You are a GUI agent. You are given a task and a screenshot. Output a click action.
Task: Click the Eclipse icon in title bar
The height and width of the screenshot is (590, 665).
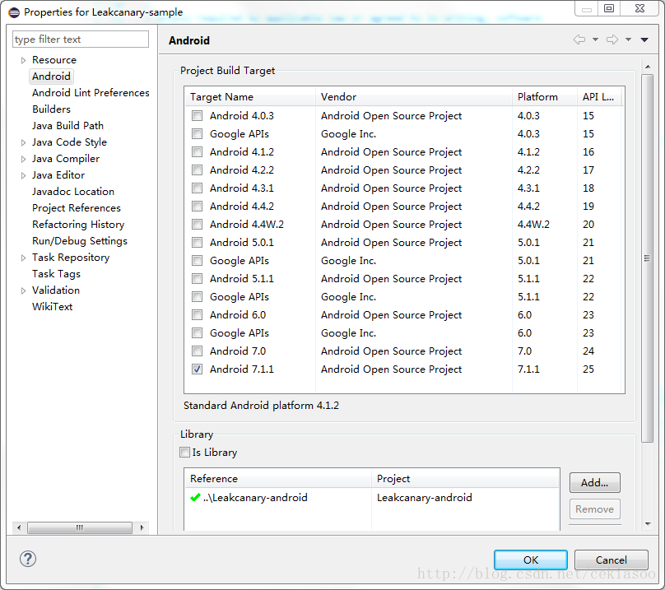[x=14, y=12]
